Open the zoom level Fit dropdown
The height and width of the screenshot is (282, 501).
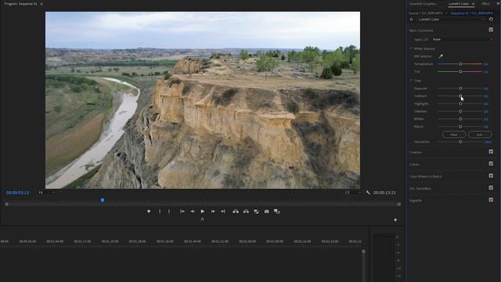point(47,193)
